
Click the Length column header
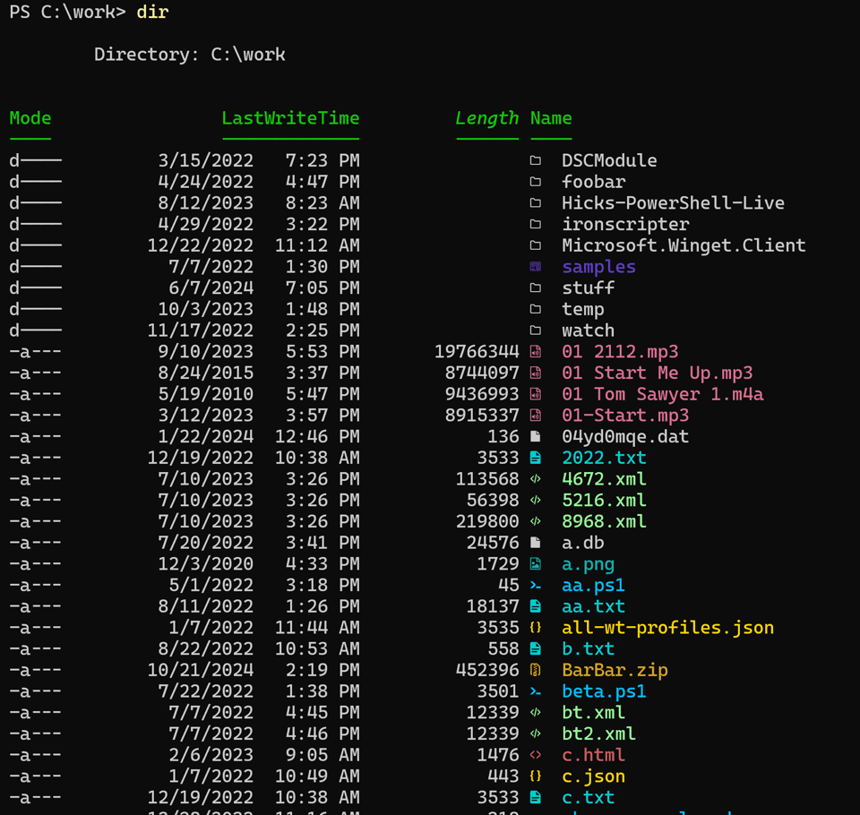click(x=487, y=118)
